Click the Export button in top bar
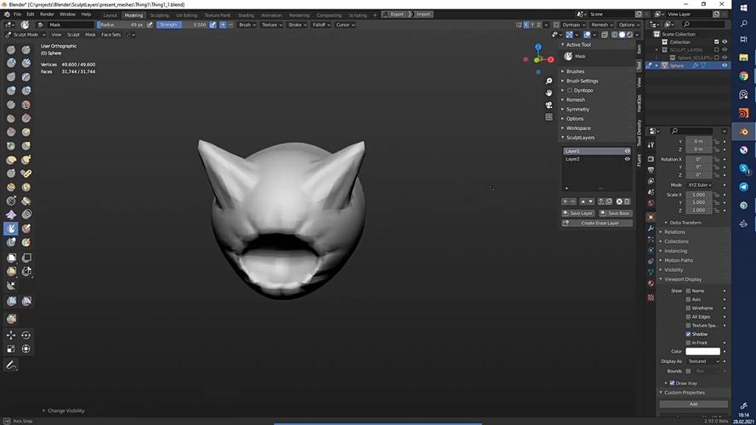 (395, 14)
